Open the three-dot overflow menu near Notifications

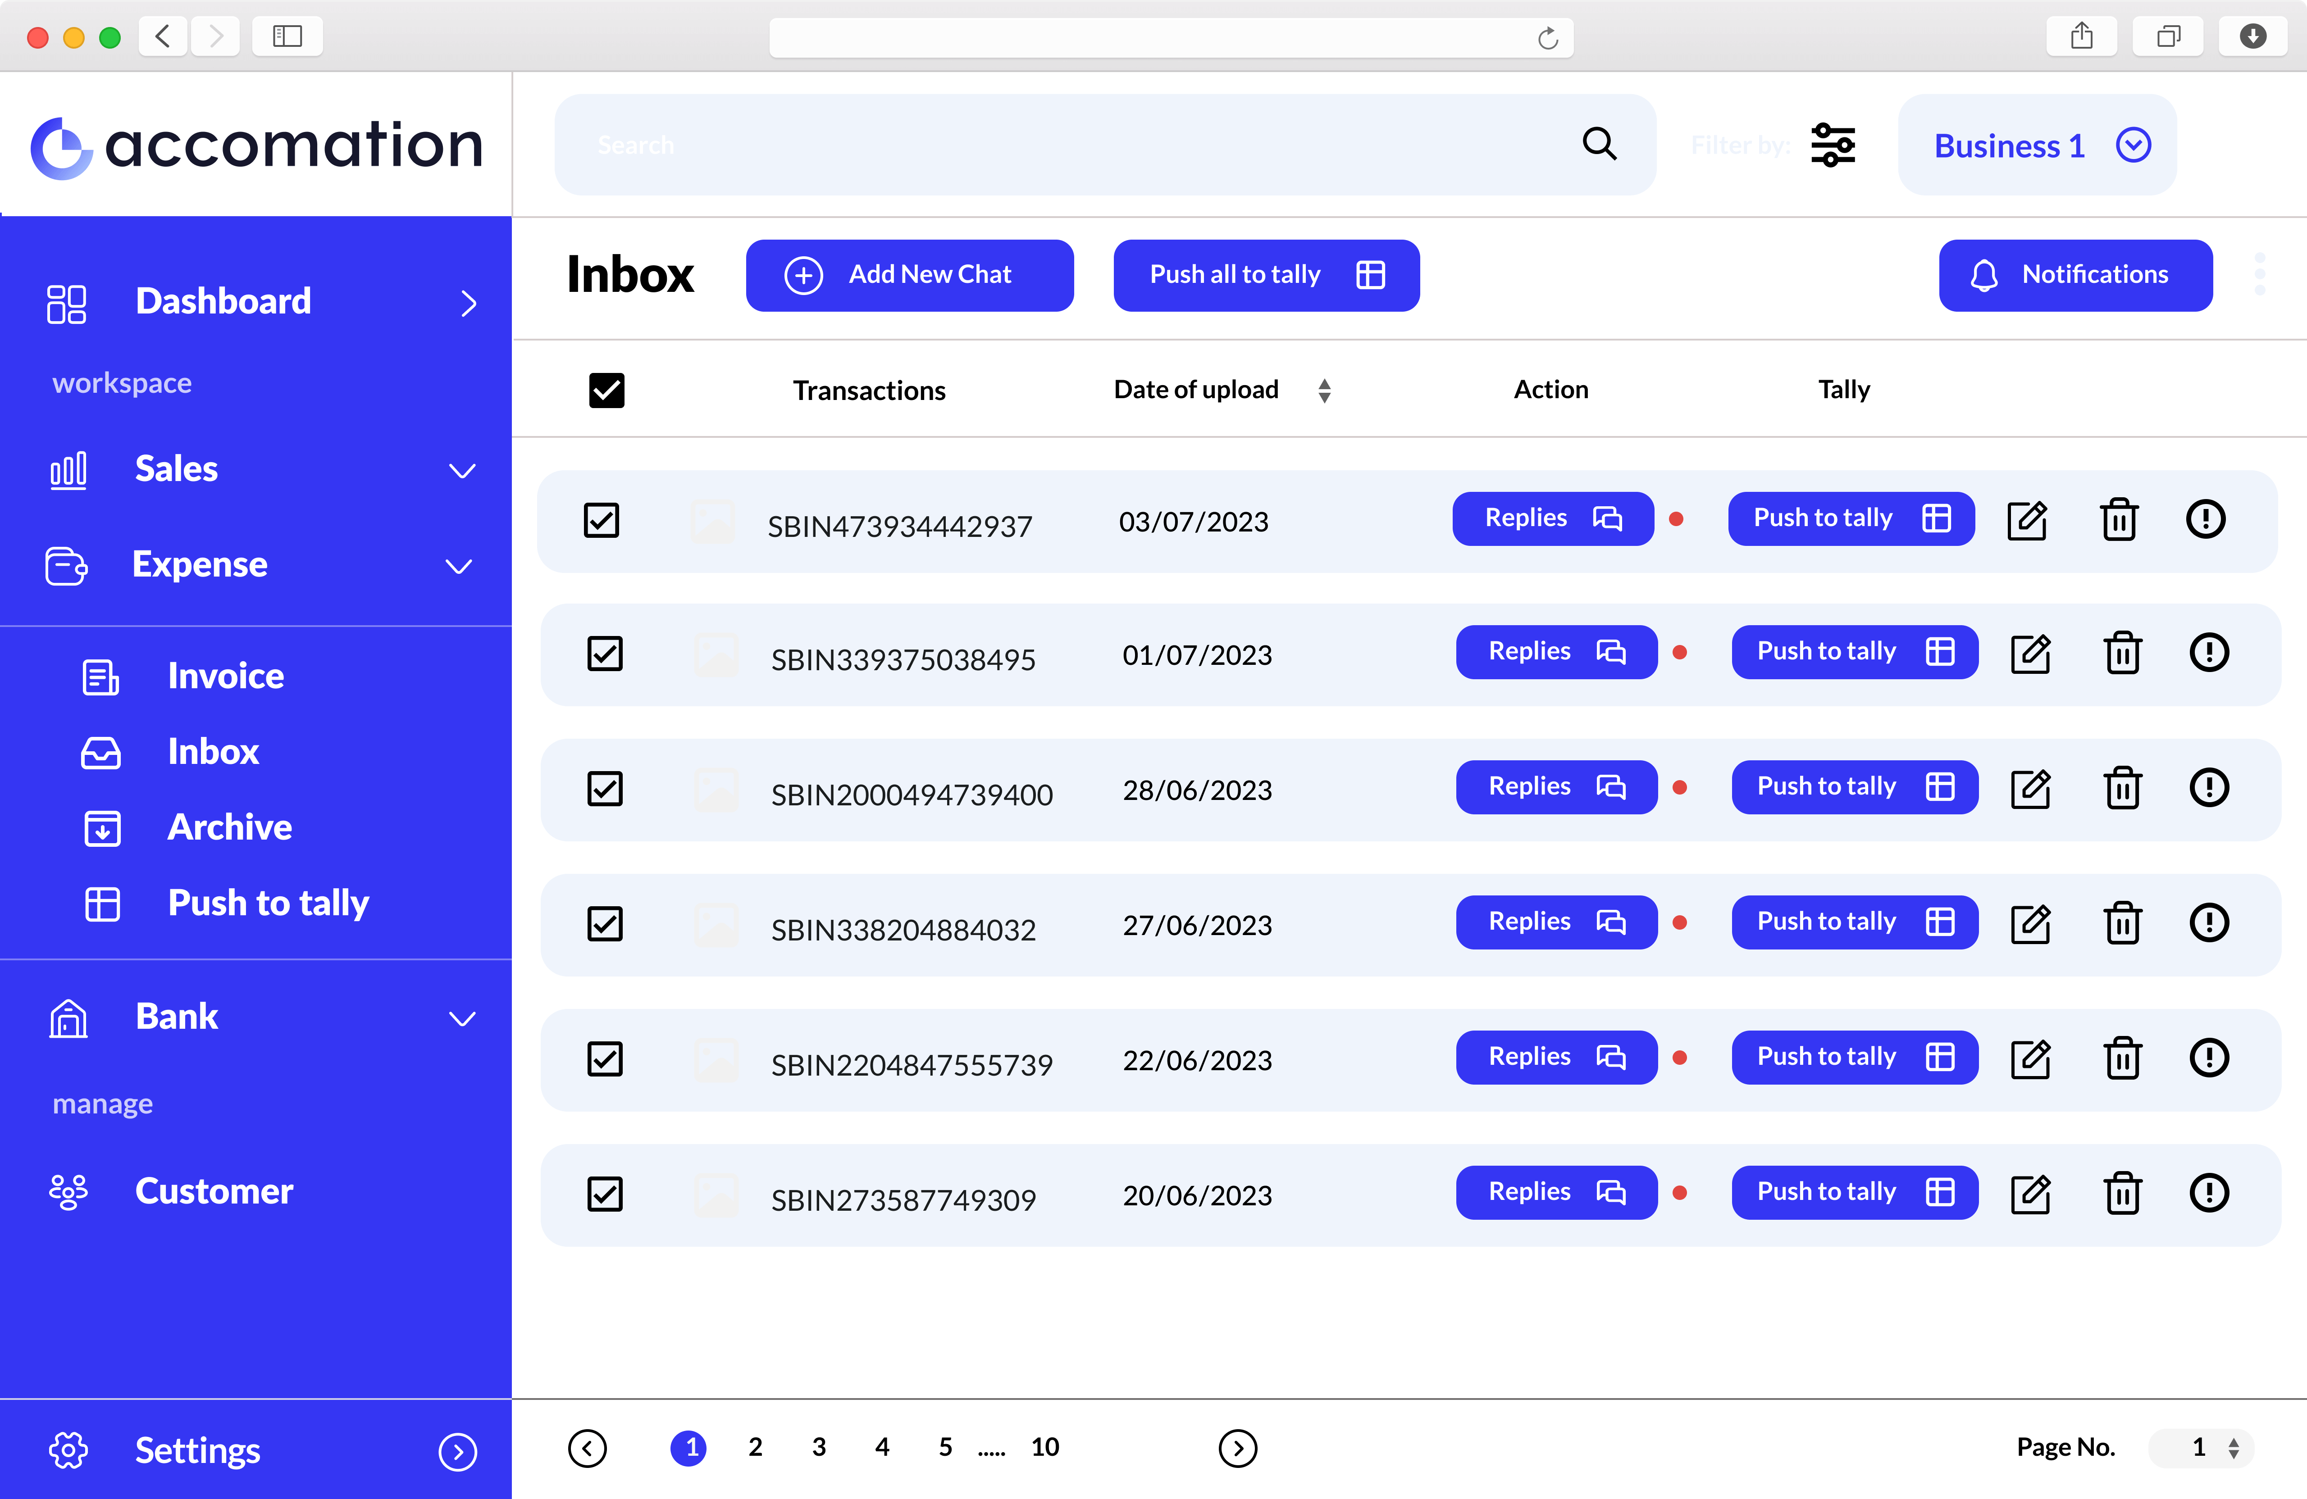2261,274
